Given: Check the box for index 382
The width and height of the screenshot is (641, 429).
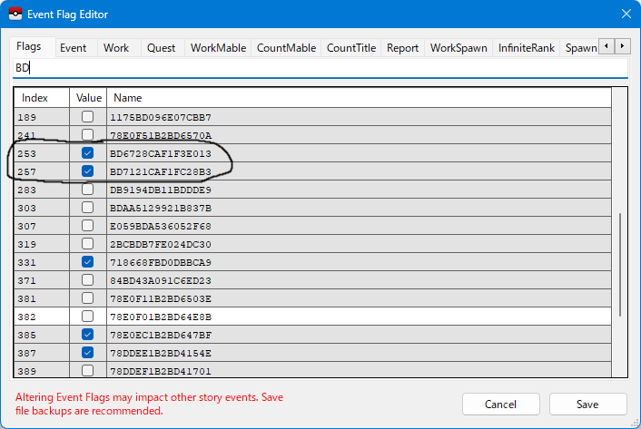Looking at the screenshot, I should click(88, 317).
